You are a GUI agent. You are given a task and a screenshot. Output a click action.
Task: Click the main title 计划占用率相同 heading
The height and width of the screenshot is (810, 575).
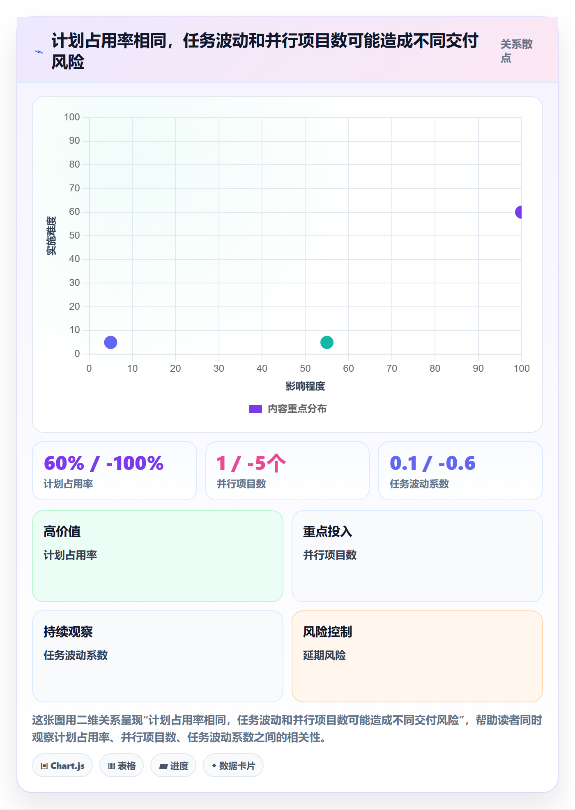pyautogui.click(x=265, y=51)
